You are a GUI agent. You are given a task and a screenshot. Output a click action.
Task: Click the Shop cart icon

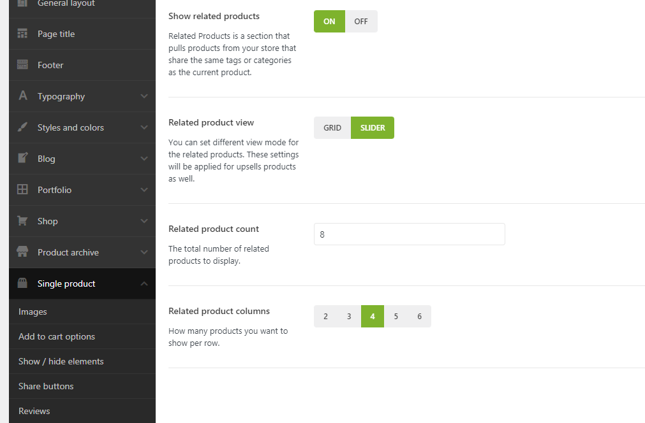23,221
